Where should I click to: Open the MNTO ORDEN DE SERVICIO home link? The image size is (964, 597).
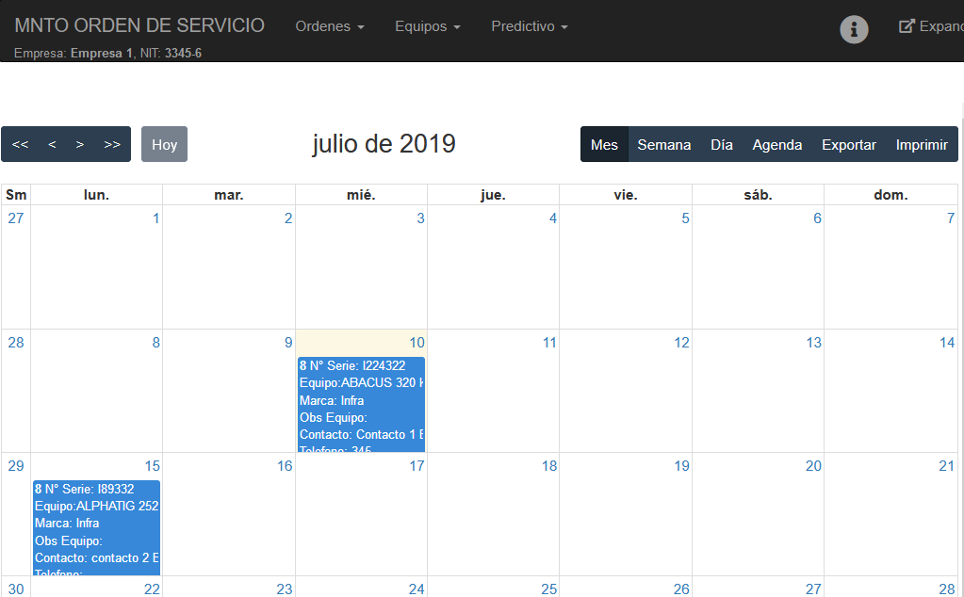(139, 25)
